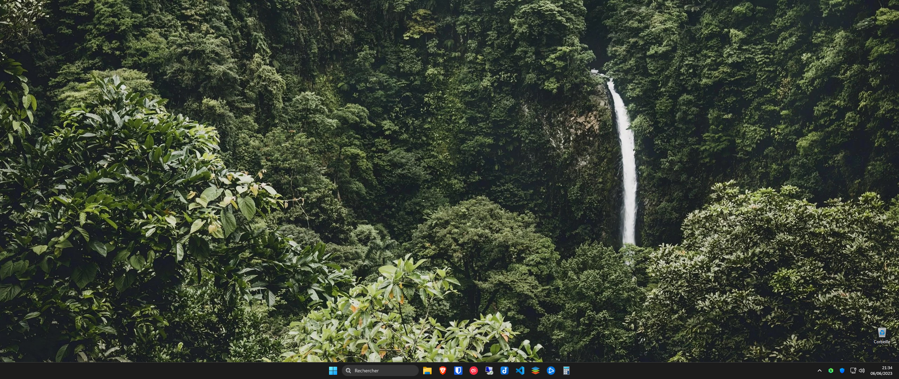Click the volume speaker icon
899x379 pixels.
point(862,371)
